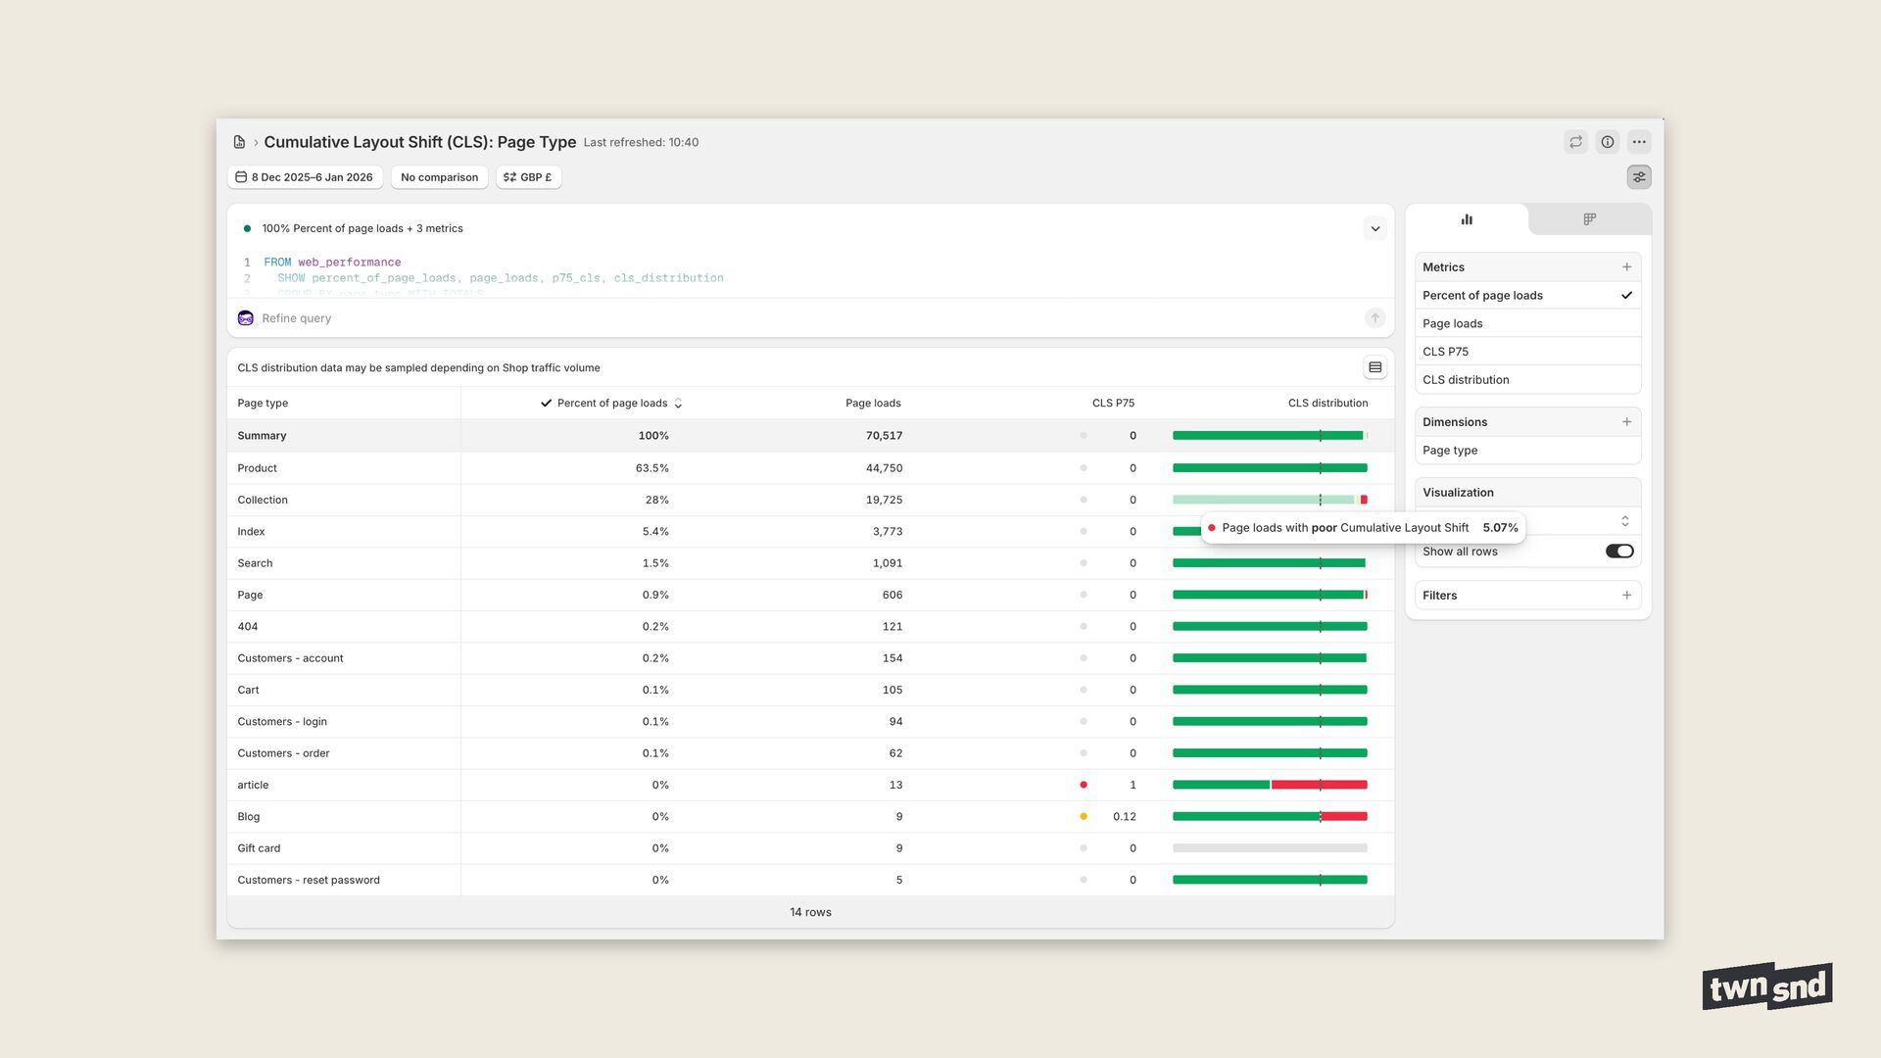Viewport: 1881px width, 1058px height.
Task: Toggle the configuration sliders panel icon
Action: (x=1639, y=177)
